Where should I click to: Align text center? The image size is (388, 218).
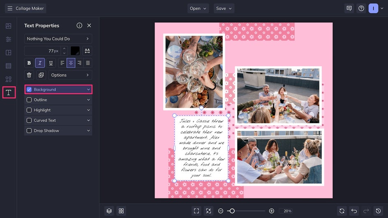71,63
